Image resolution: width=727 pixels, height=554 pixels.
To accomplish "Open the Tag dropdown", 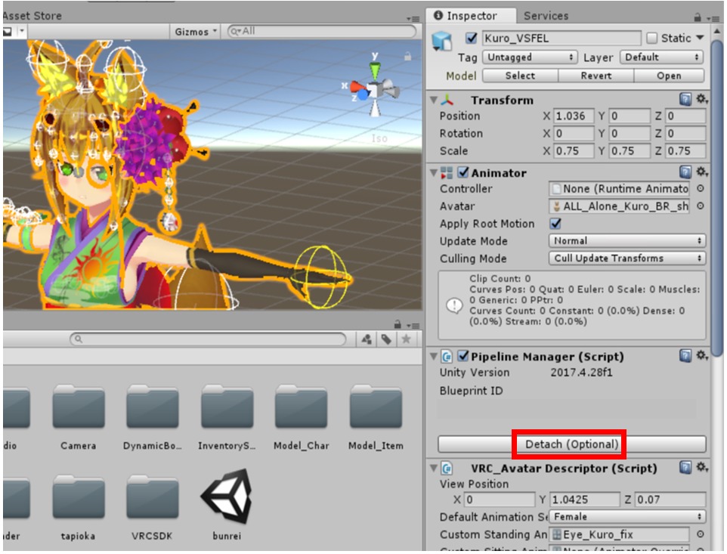I will [x=529, y=57].
